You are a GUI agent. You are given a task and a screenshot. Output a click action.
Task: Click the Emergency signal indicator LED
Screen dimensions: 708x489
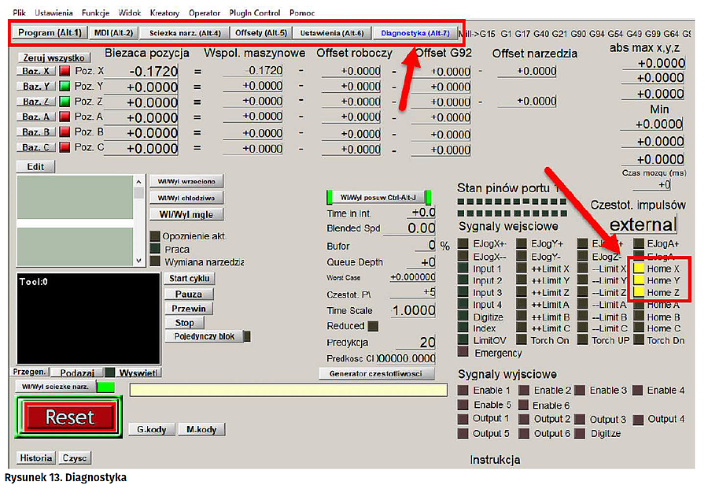464,354
